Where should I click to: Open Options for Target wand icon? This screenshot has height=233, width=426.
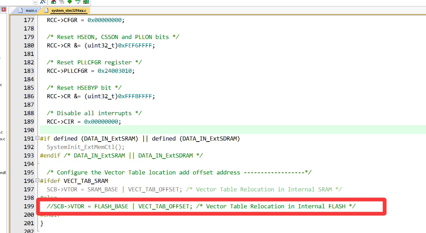(43, 2)
